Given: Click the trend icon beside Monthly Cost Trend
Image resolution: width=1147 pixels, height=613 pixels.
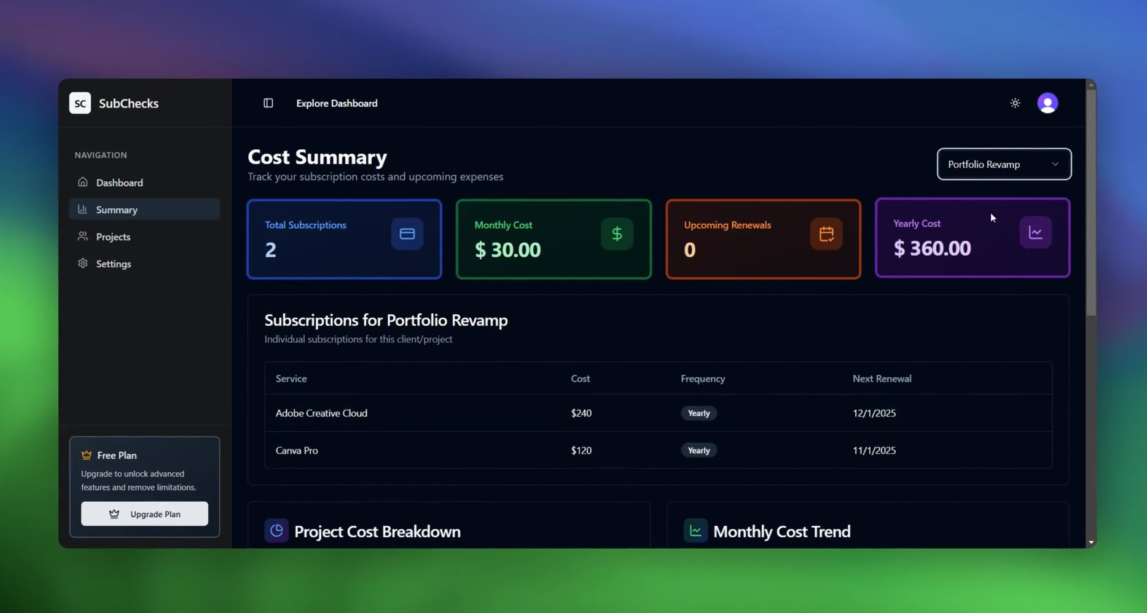Looking at the screenshot, I should (x=695, y=531).
